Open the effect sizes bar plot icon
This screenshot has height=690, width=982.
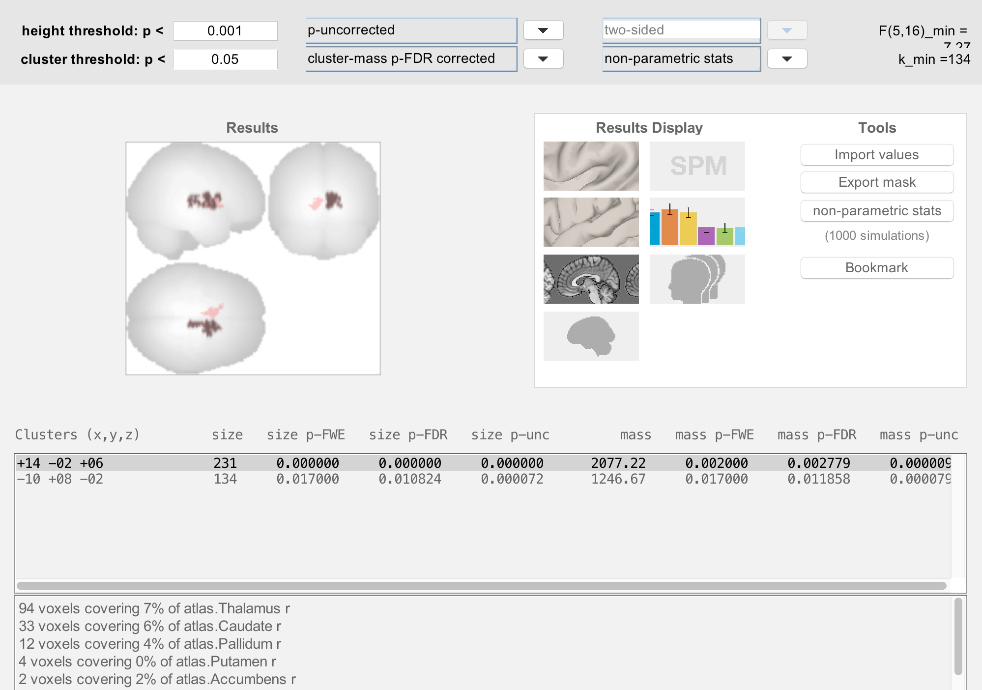[697, 222]
